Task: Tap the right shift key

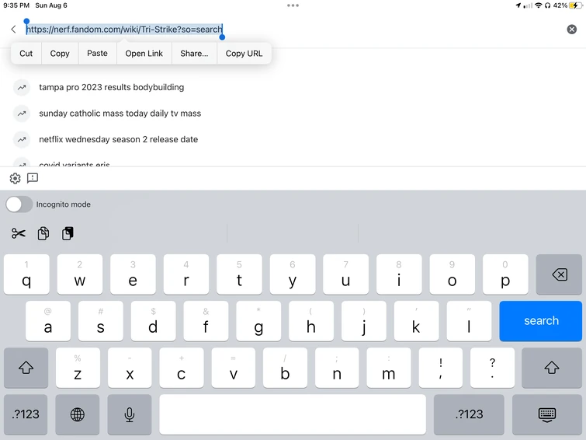Action: 552,368
